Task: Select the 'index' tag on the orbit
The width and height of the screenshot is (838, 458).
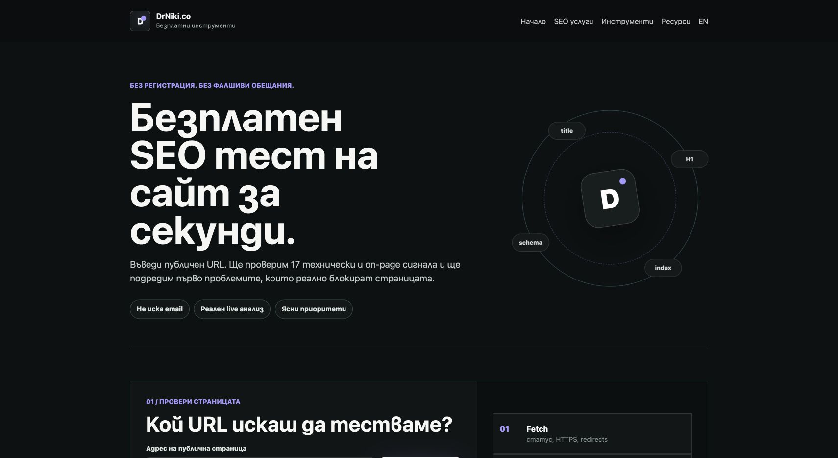Action: [663, 268]
